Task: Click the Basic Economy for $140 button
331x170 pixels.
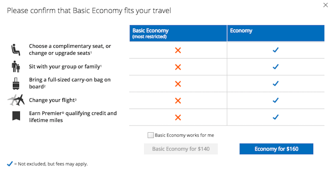Action: [181, 149]
